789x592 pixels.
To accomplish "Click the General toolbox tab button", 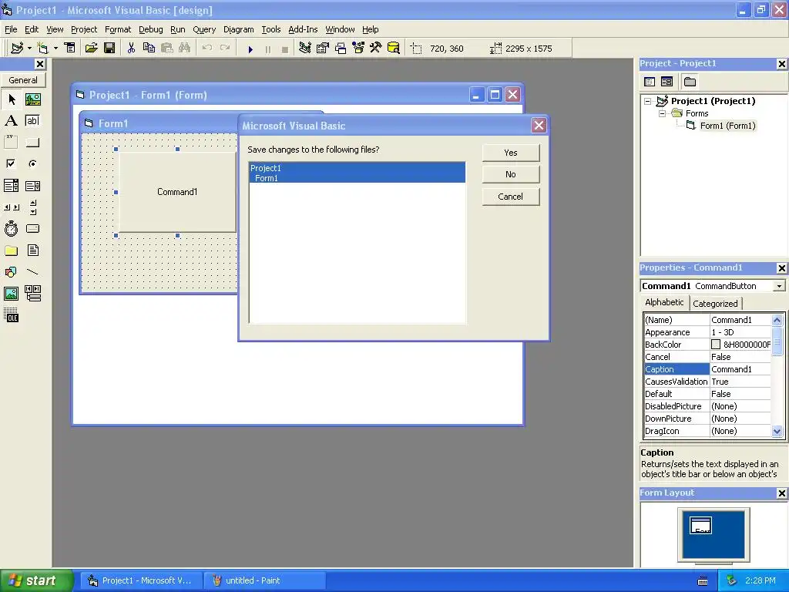I will pyautogui.click(x=23, y=80).
